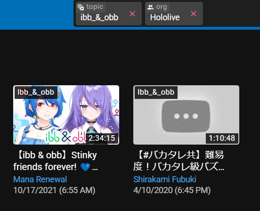This screenshot has width=260, height=211.
Task: Remove the ibb_&_obb topic filter
Action: (132, 14)
